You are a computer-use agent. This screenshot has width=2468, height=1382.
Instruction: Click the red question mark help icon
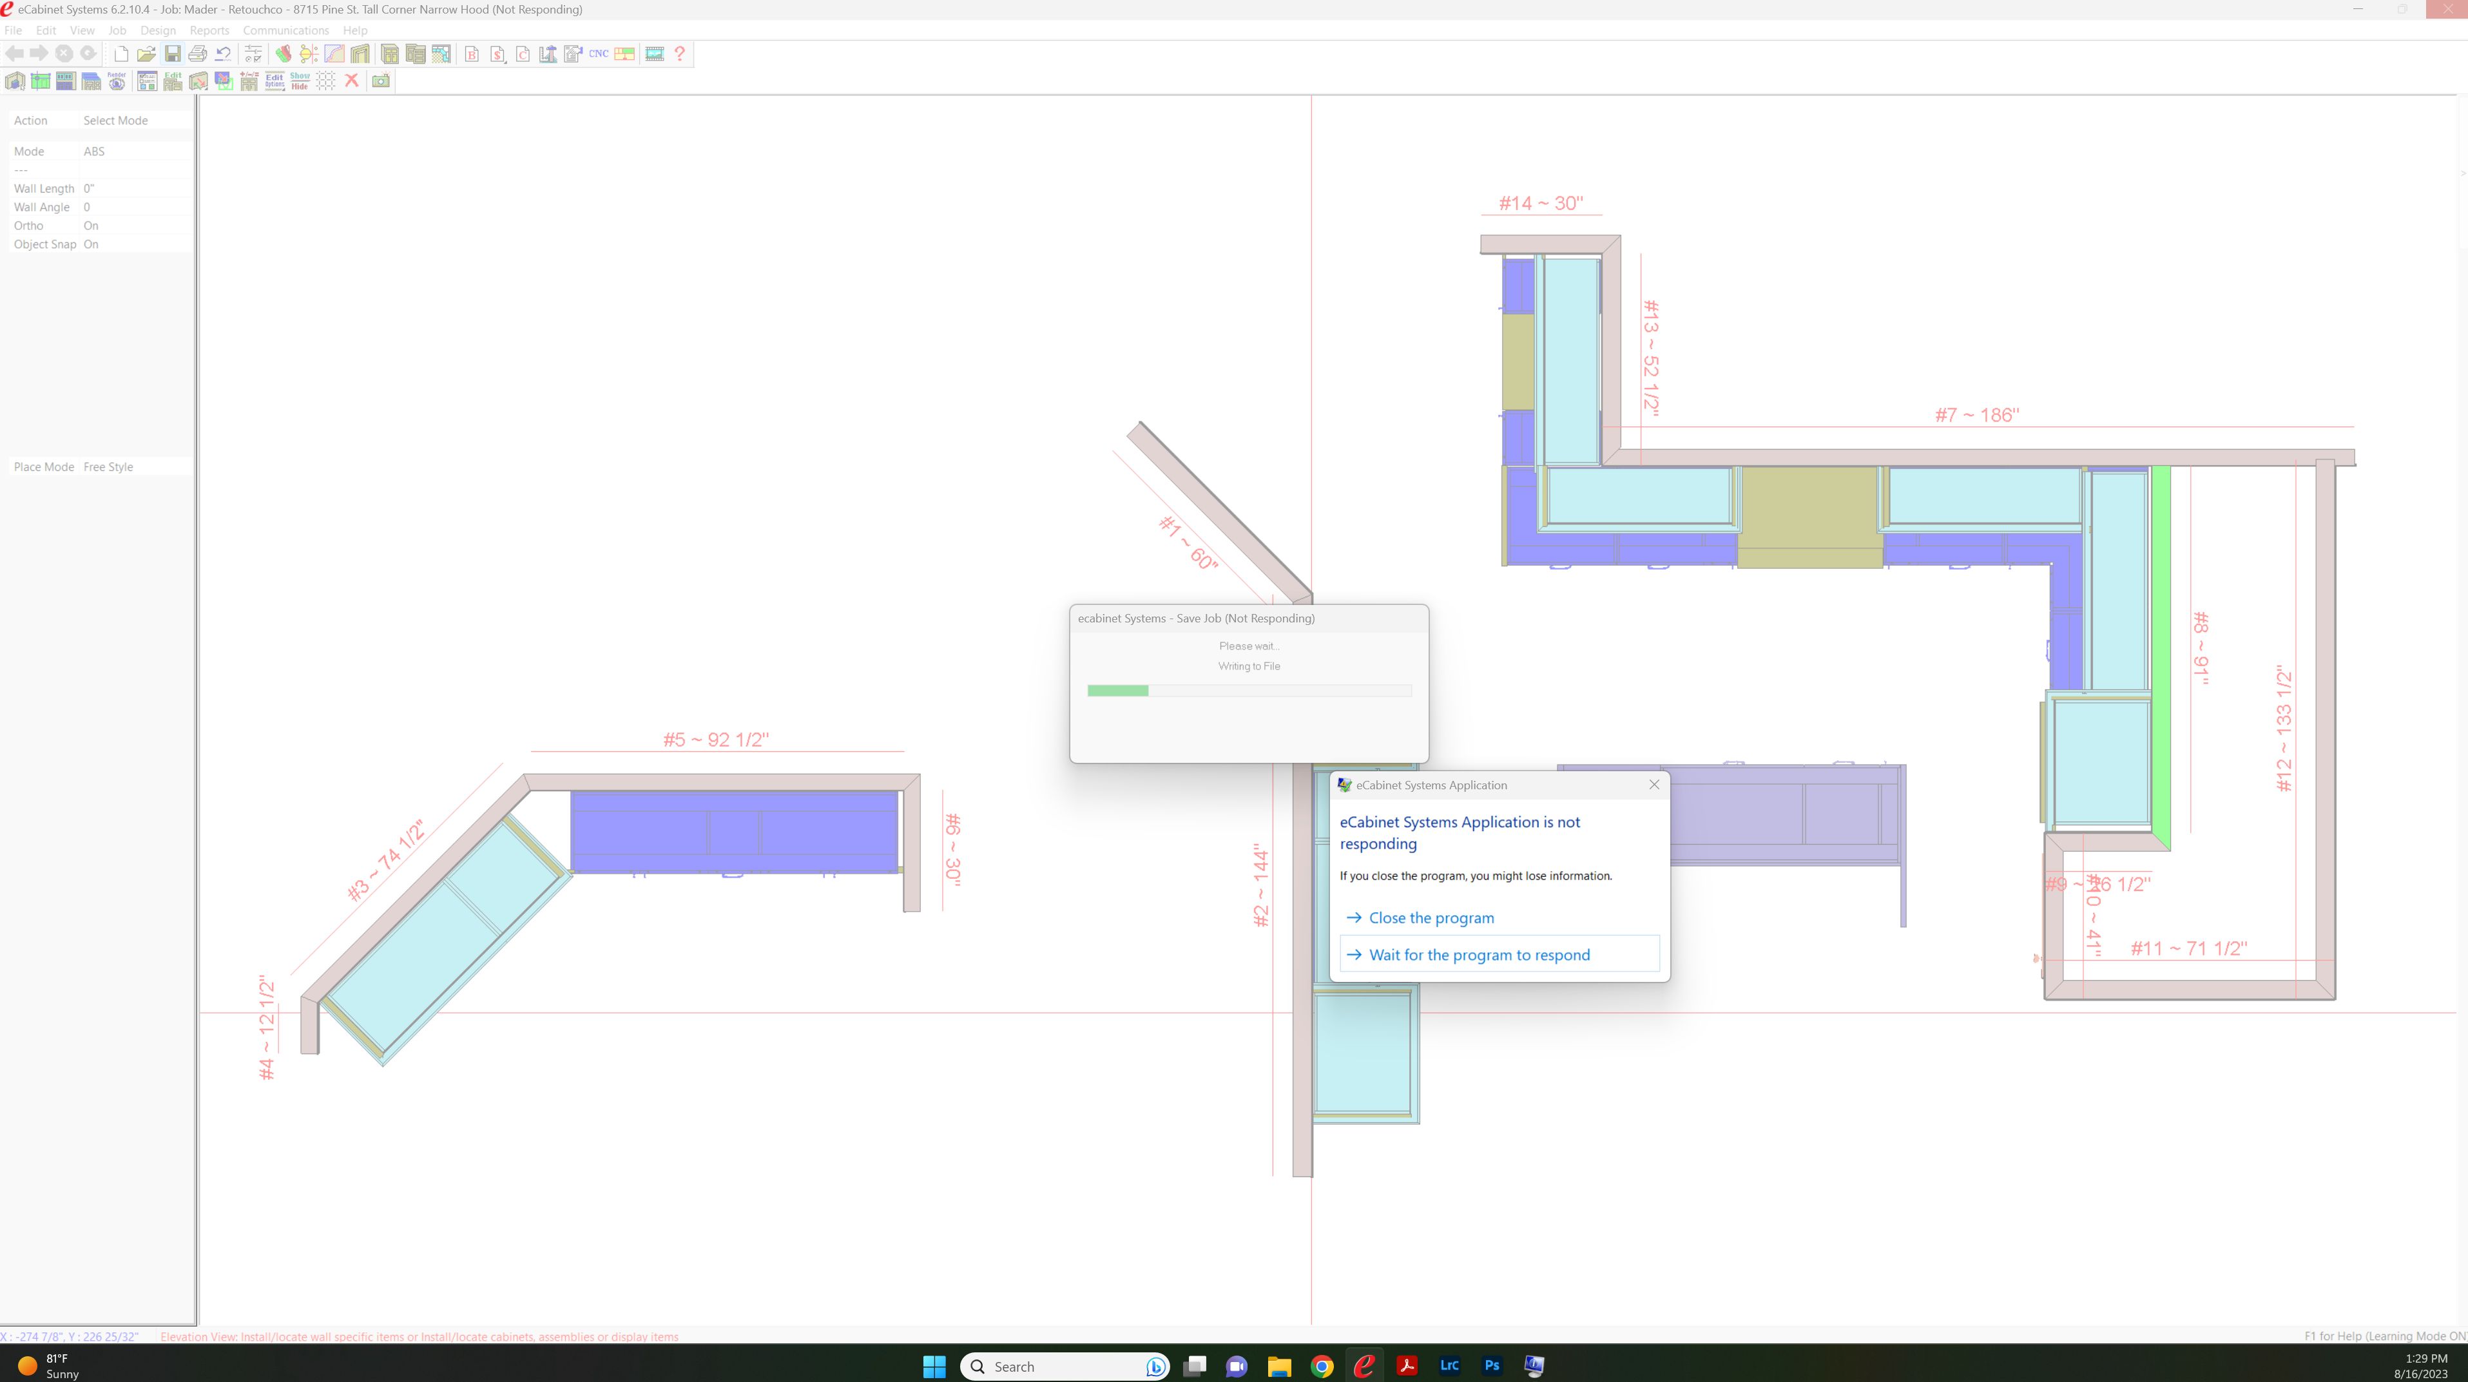click(680, 53)
